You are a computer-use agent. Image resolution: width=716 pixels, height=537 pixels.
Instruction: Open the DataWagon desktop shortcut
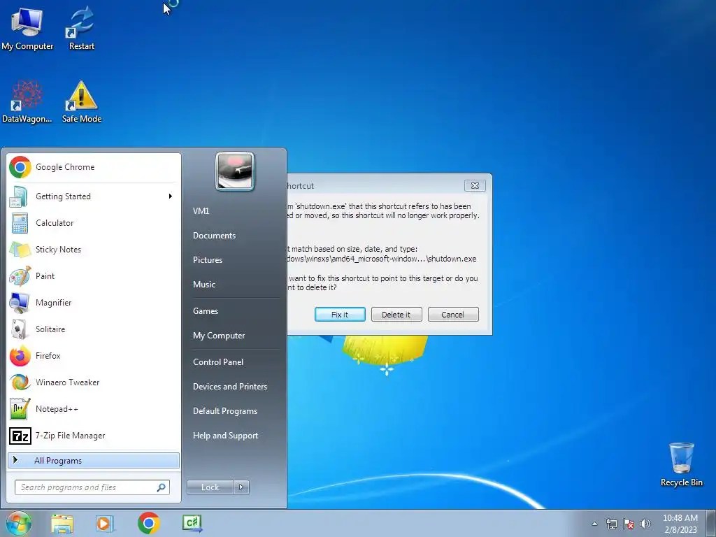click(x=27, y=101)
